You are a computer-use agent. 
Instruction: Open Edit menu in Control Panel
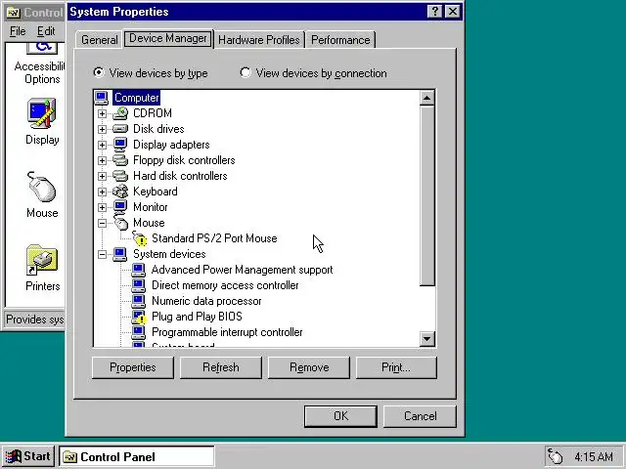pyautogui.click(x=46, y=31)
